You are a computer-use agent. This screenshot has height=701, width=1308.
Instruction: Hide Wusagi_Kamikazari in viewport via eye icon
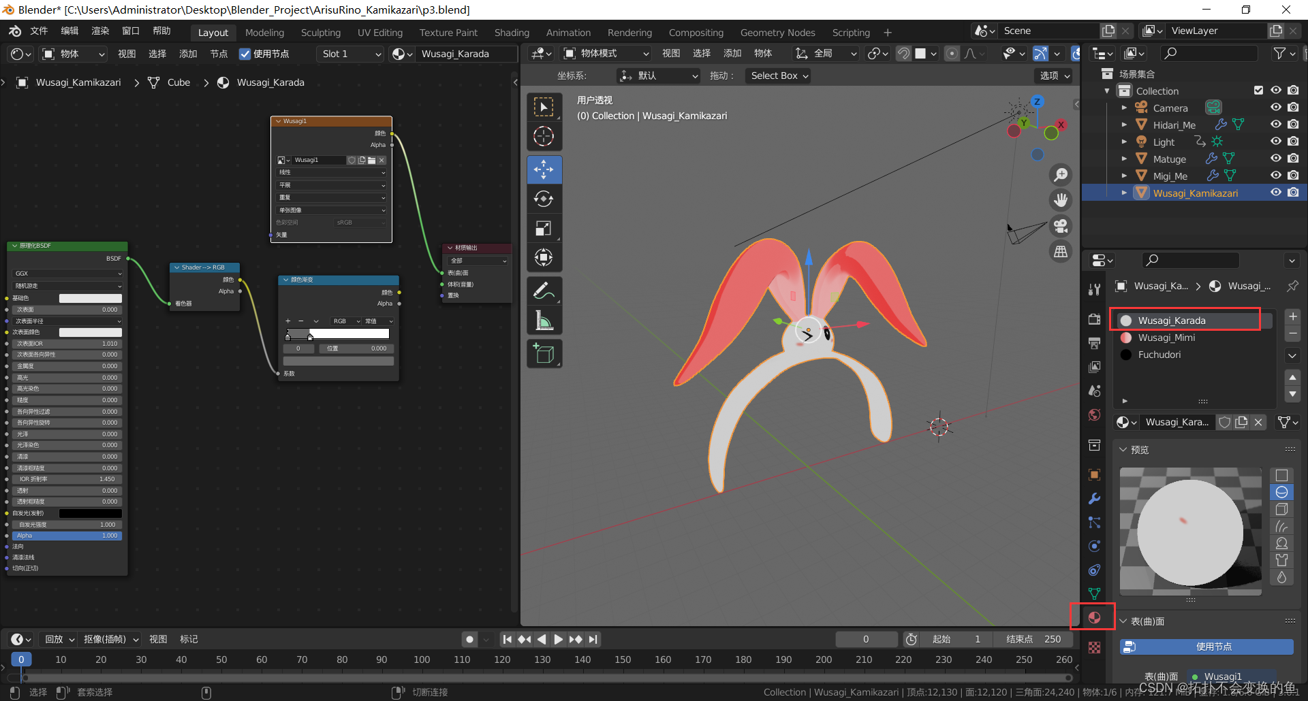pyautogui.click(x=1276, y=193)
